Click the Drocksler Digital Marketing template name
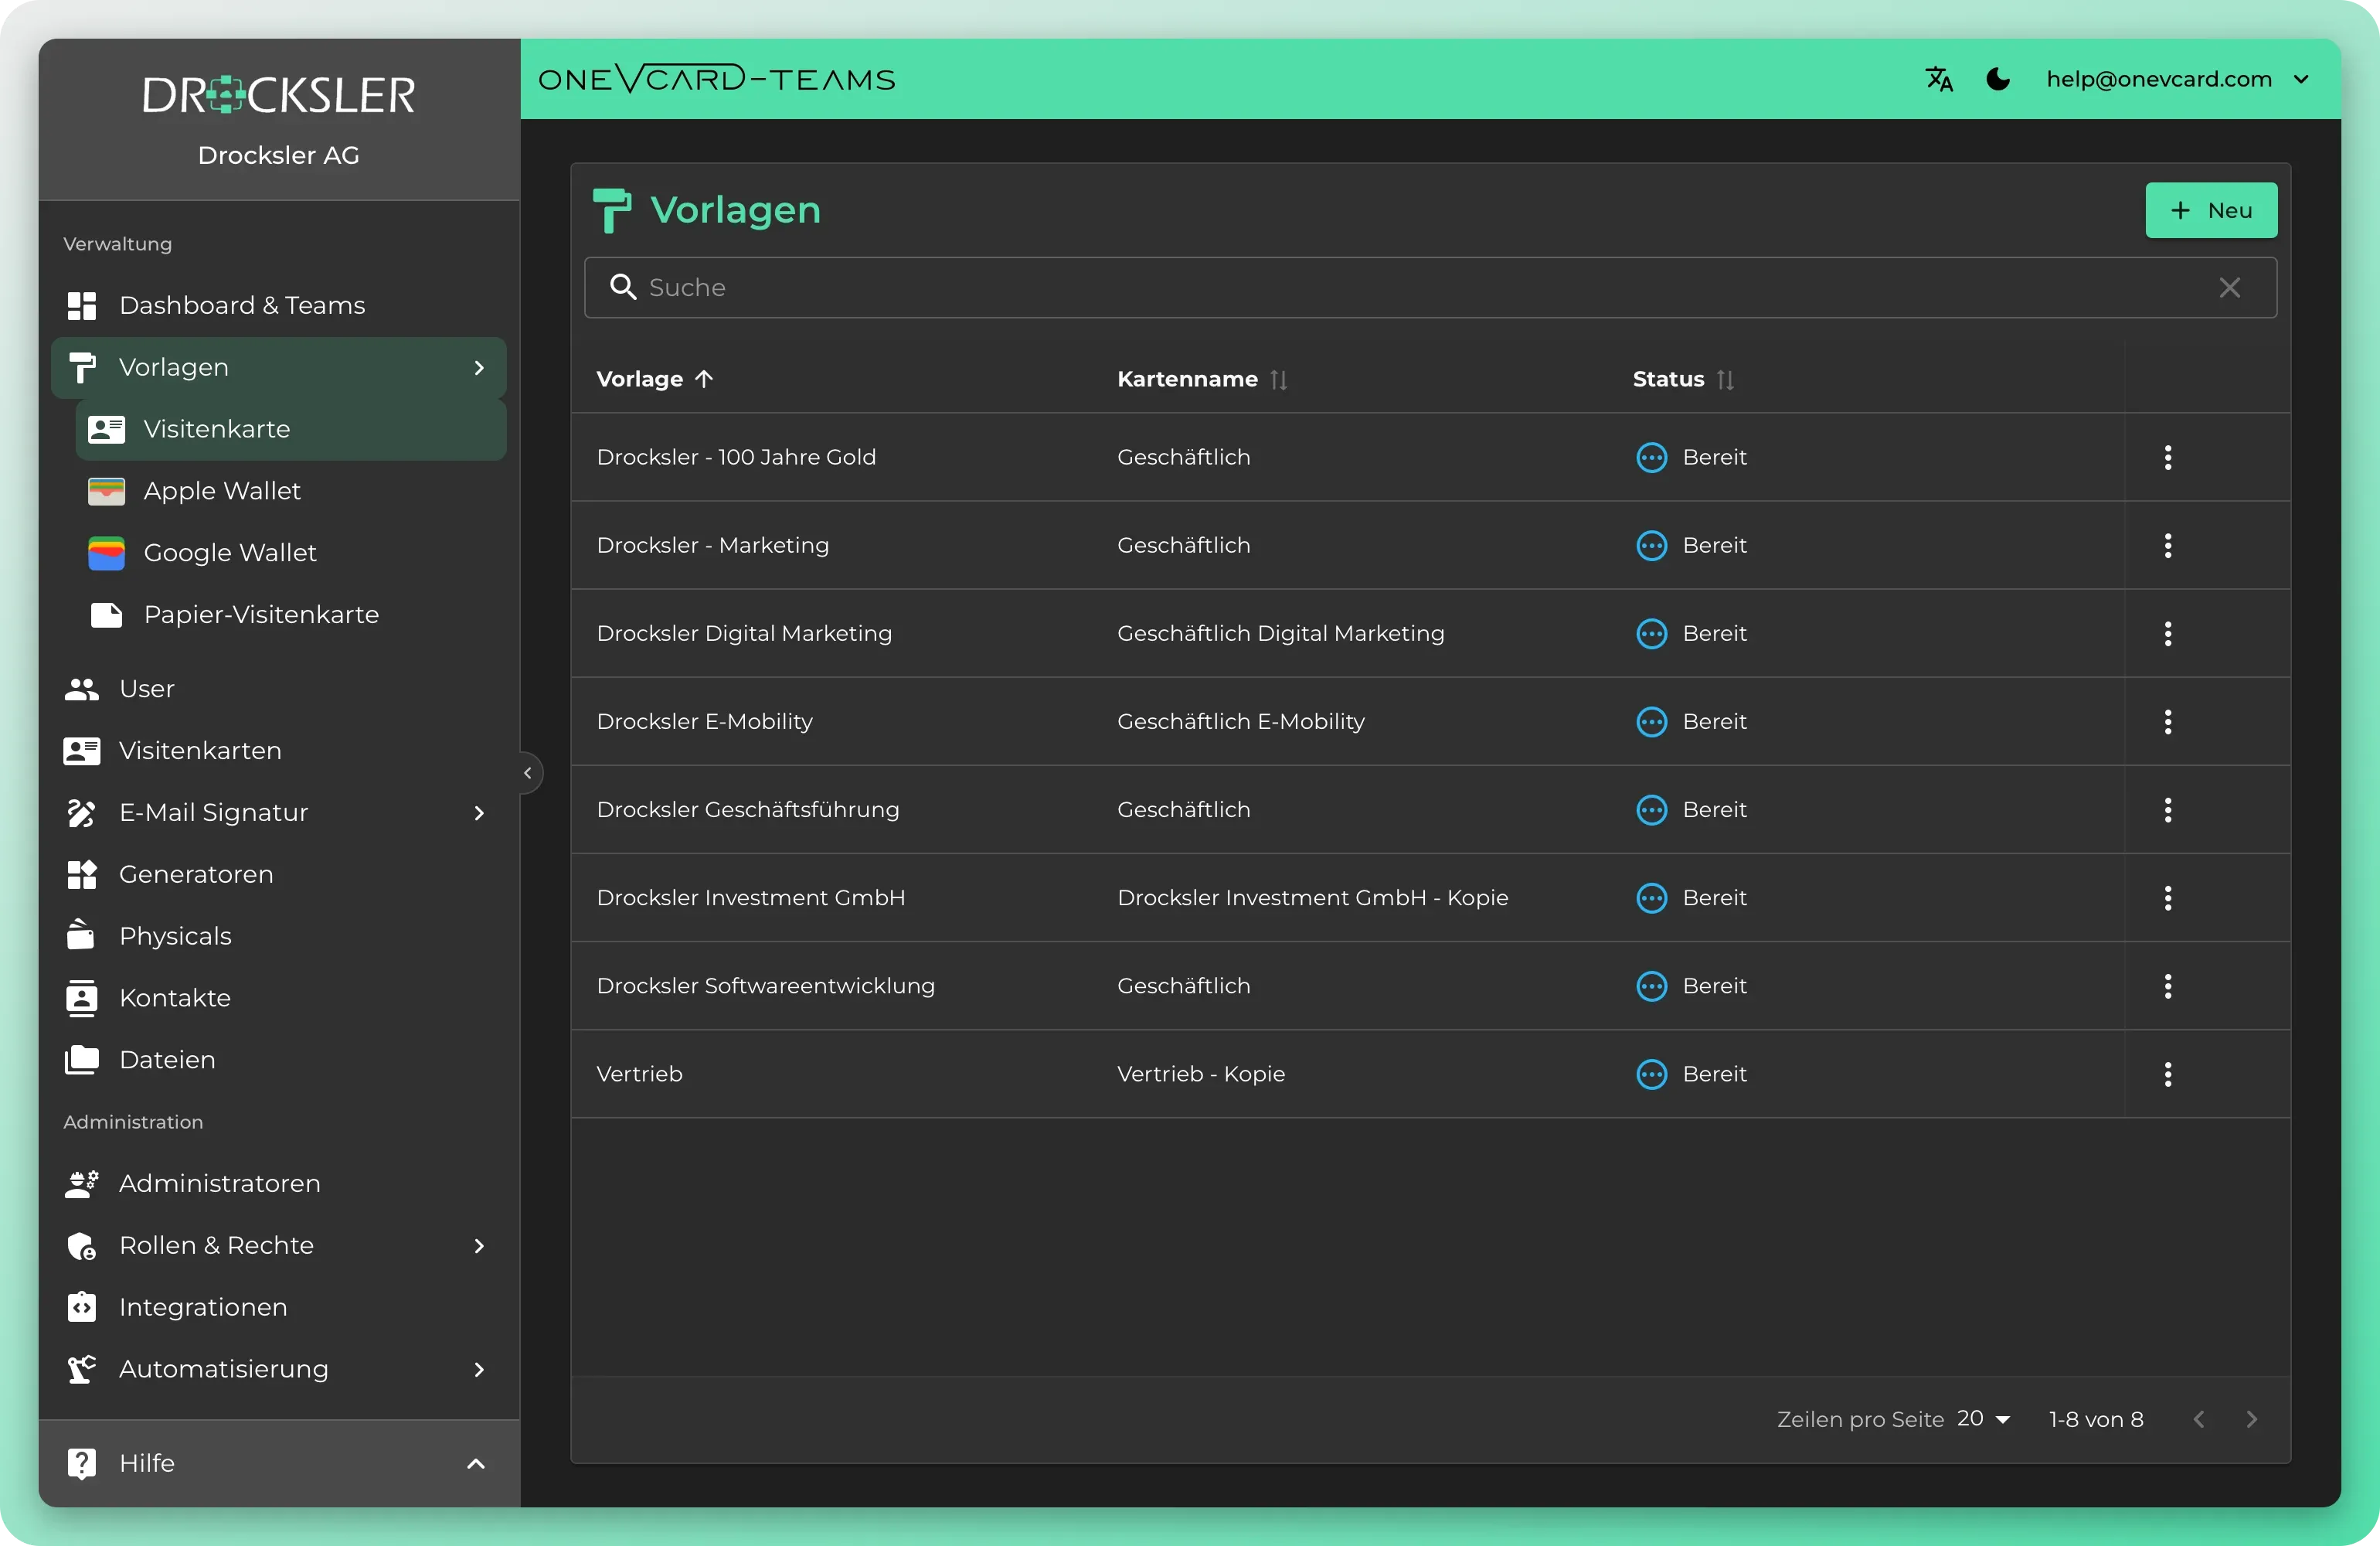 point(744,633)
